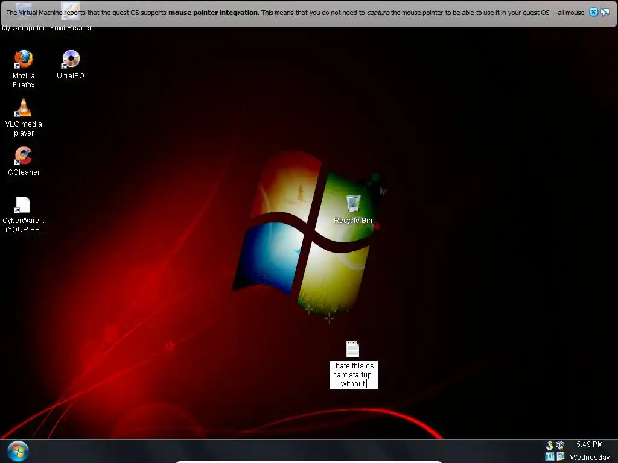Screen dimensions: 618x463
Task: Select the My Computer desktop label
Action: tap(24, 28)
